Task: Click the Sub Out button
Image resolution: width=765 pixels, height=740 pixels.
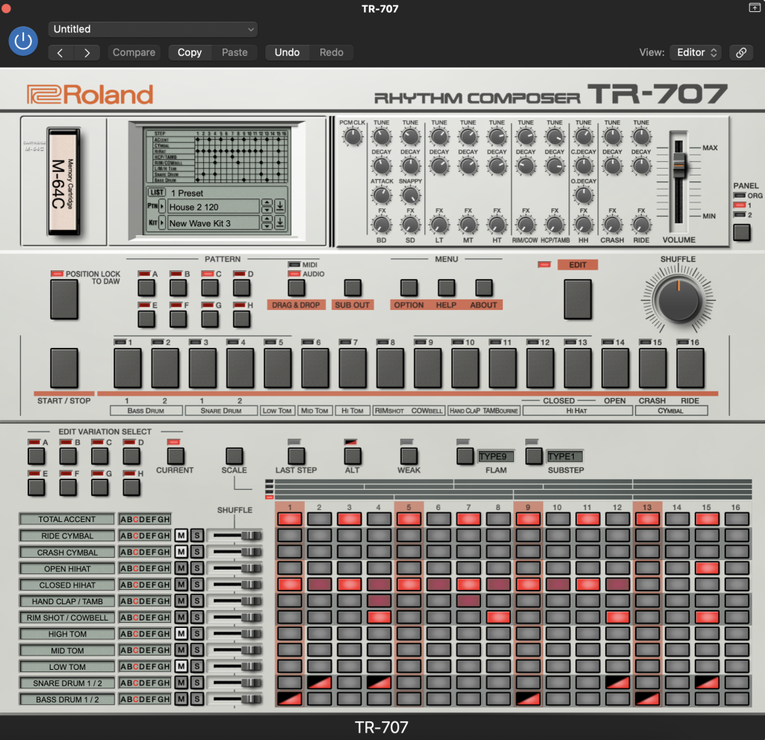Action: (353, 287)
